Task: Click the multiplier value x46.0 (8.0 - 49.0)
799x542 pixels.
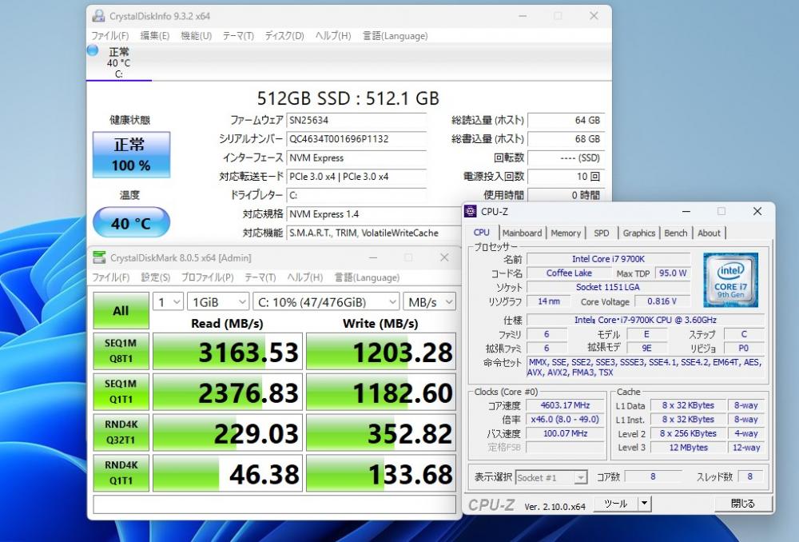Action: 565,419
